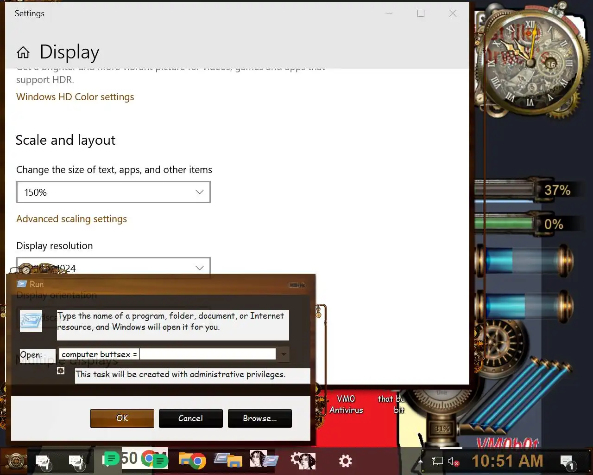Go to Settings Home via house icon
Viewport: 593px width, 475px height.
23,52
